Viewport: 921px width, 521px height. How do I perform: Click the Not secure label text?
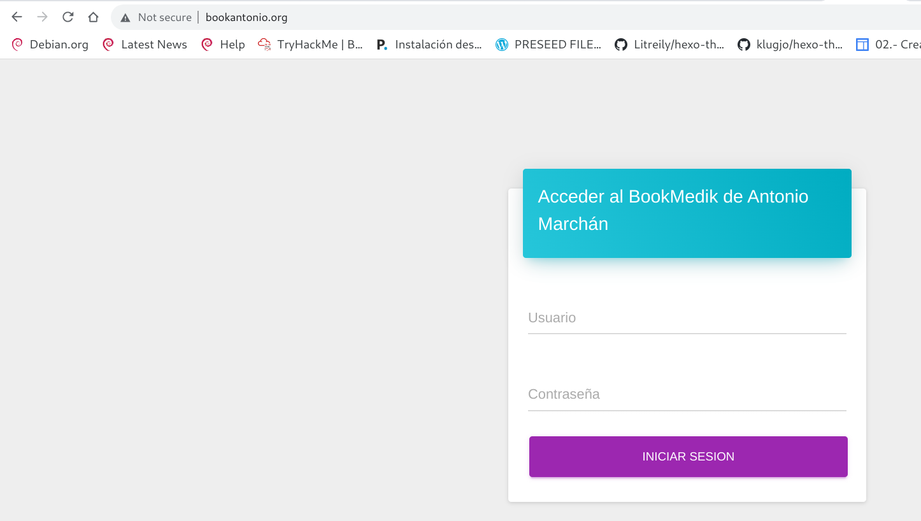point(165,18)
